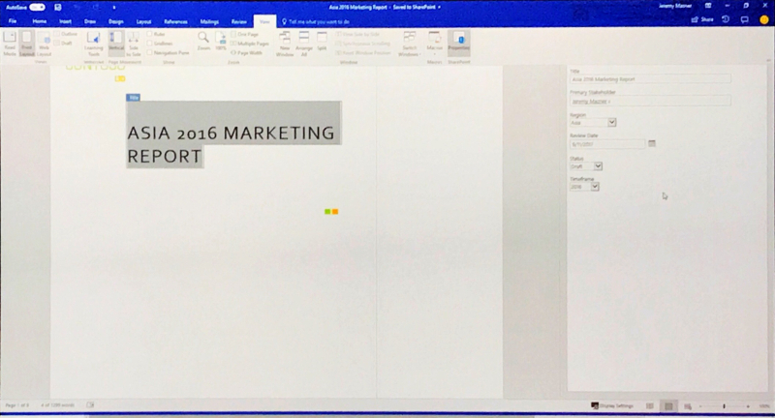Switch to Web Layout view
The height and width of the screenshot is (418, 775).
(44, 44)
